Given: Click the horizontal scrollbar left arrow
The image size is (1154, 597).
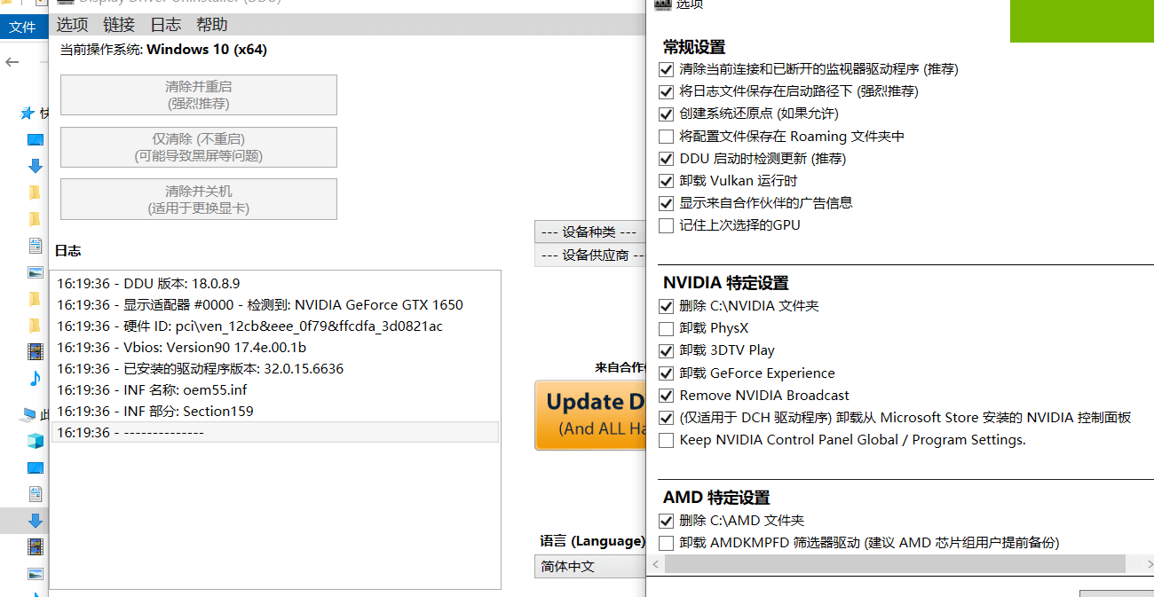Looking at the screenshot, I should [654, 564].
